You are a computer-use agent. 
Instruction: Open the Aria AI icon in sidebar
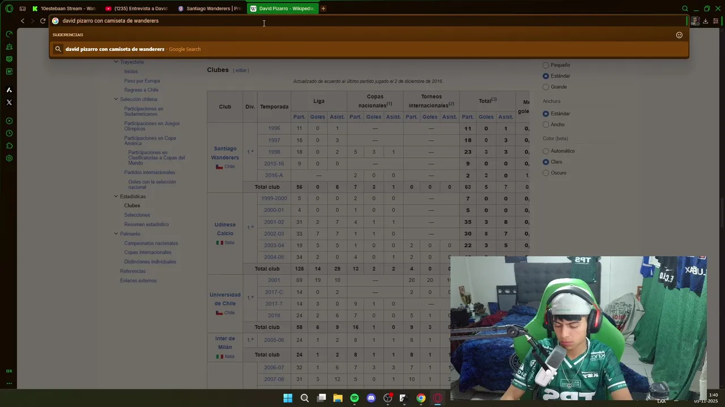point(9,90)
